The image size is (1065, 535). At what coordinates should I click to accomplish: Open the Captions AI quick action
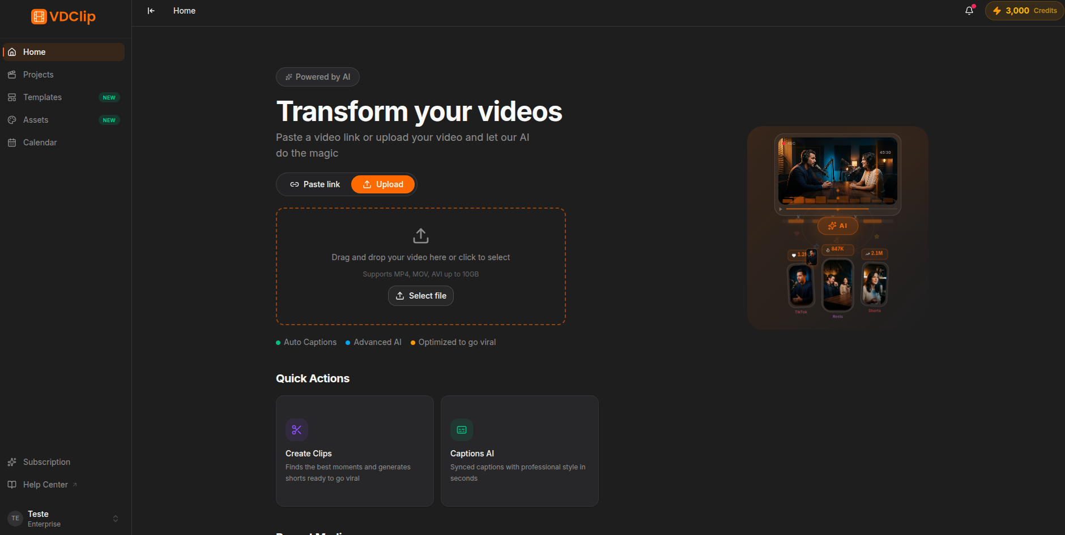519,451
